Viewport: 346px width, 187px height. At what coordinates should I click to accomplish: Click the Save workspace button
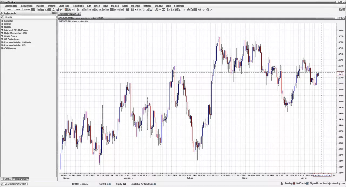18,10
